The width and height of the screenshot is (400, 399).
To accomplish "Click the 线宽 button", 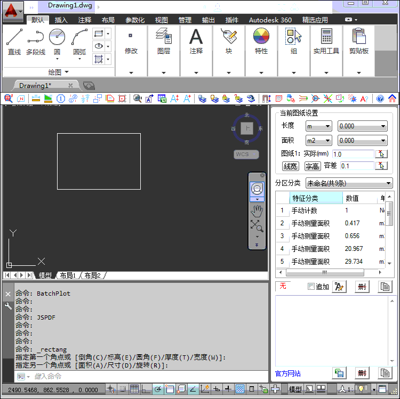I will coord(290,166).
